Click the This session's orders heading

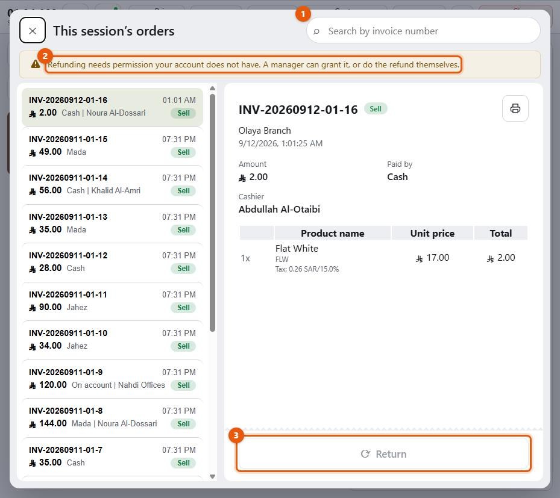[x=113, y=31]
